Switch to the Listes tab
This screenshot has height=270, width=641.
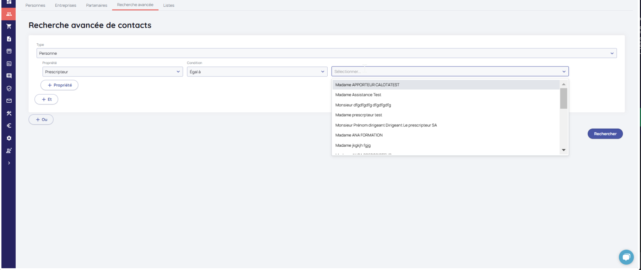click(x=169, y=5)
